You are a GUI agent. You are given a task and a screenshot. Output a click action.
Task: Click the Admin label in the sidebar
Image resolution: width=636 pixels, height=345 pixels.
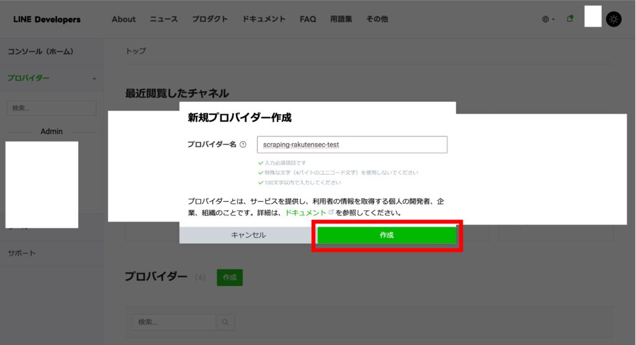(x=52, y=132)
